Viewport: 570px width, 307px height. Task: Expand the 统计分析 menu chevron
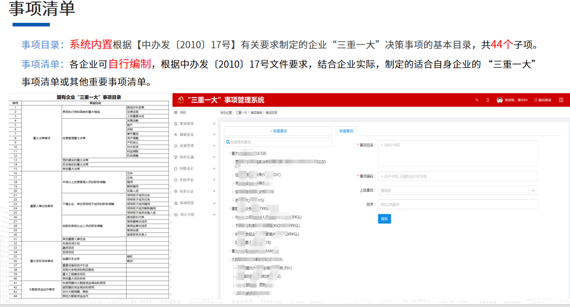pos(214,215)
